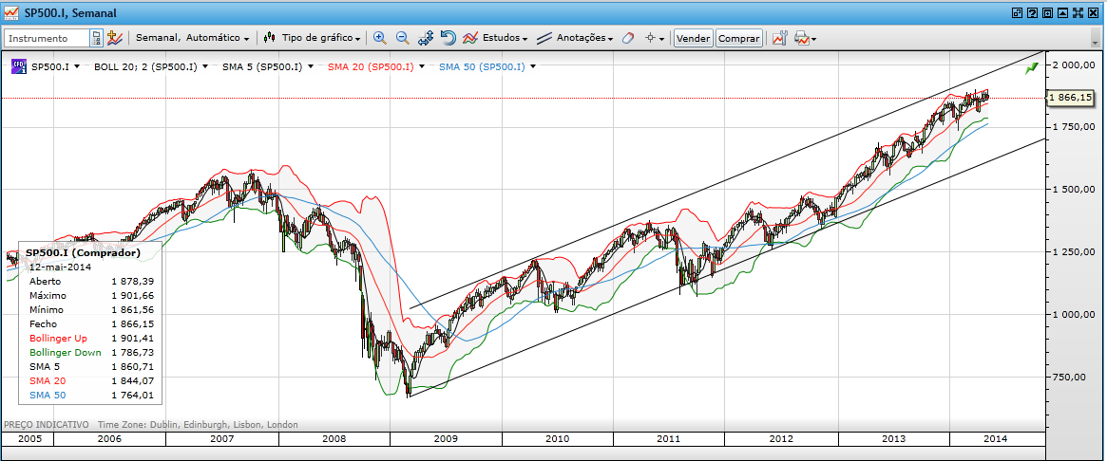1107x461 pixels.
Task: Select the eraser tool
Action: tap(628, 38)
